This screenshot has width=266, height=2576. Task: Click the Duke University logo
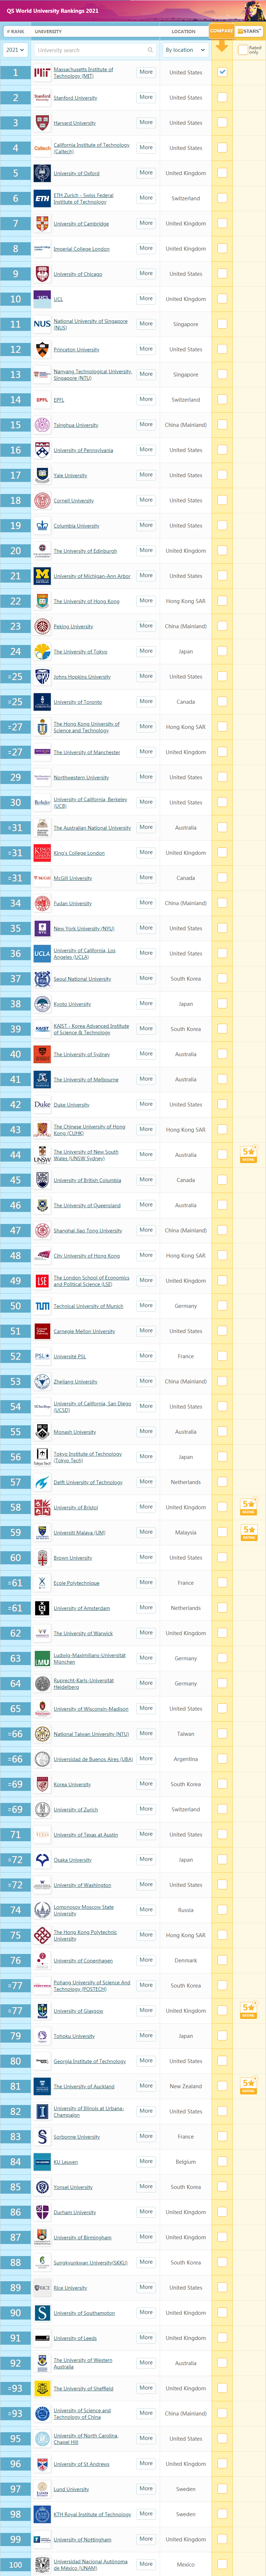pos(42,1105)
